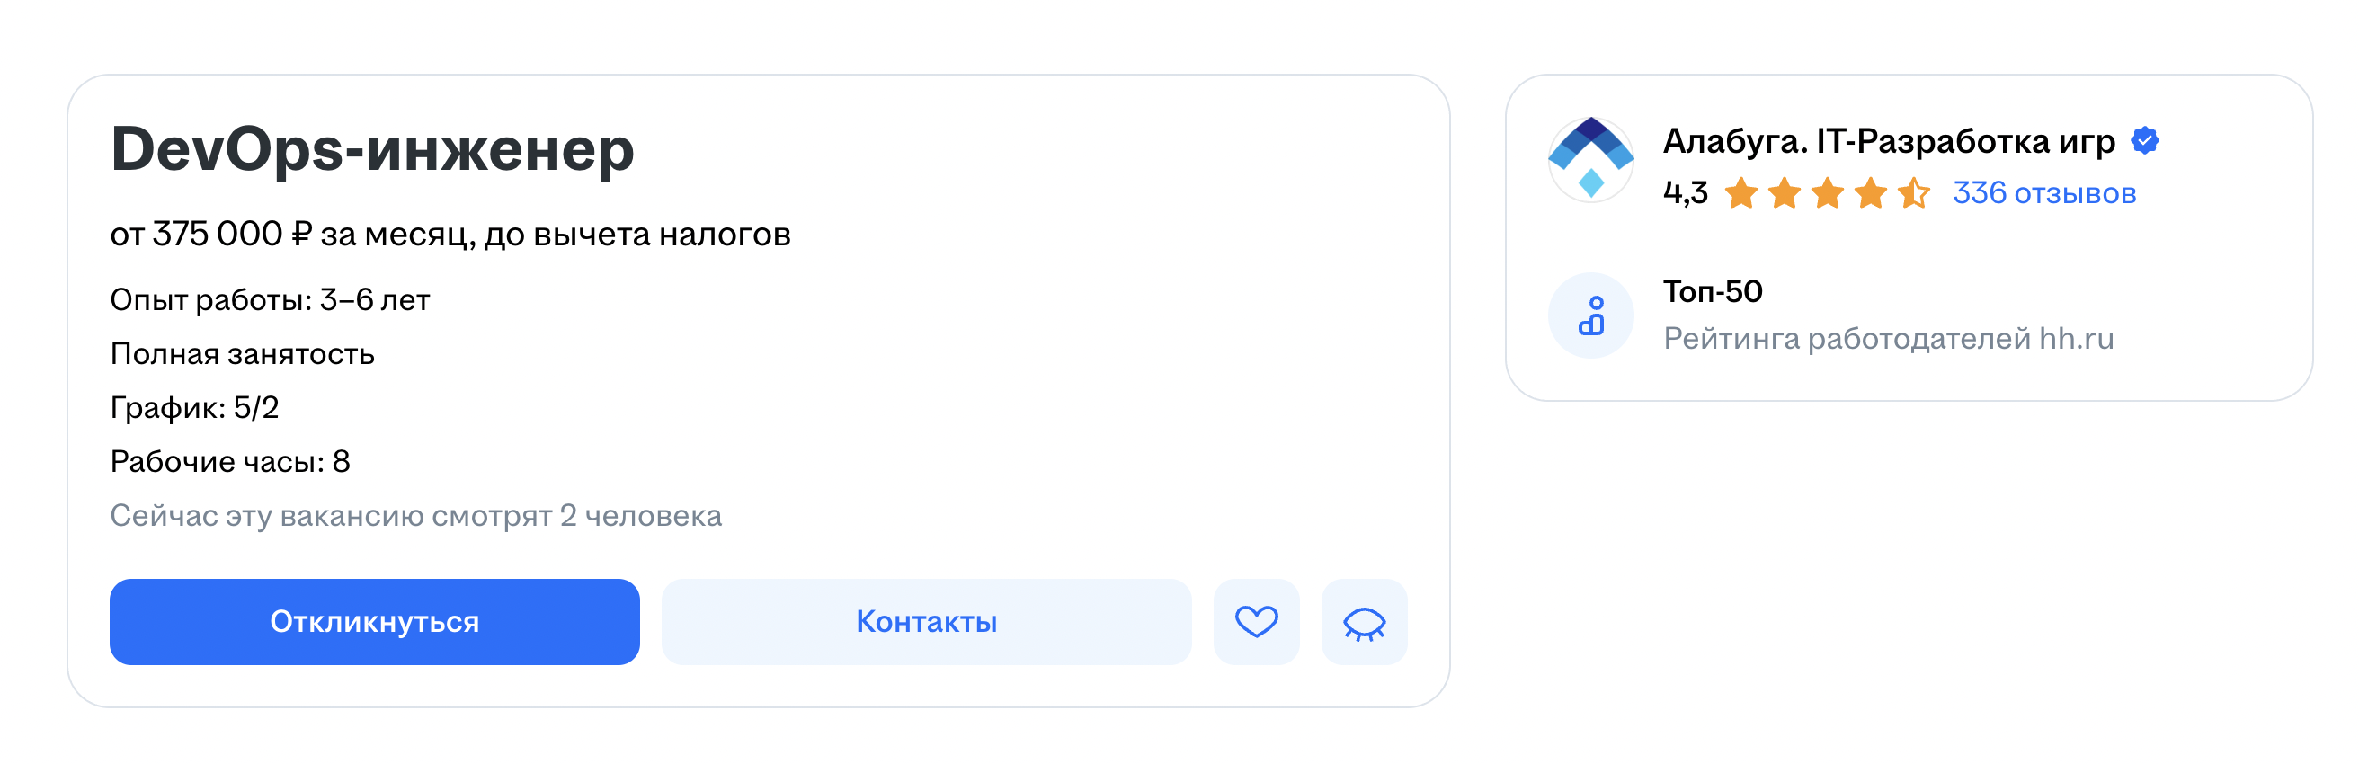2359x764 pixels.
Task: Click the third orange rating star
Action: pyautogui.click(x=1828, y=193)
